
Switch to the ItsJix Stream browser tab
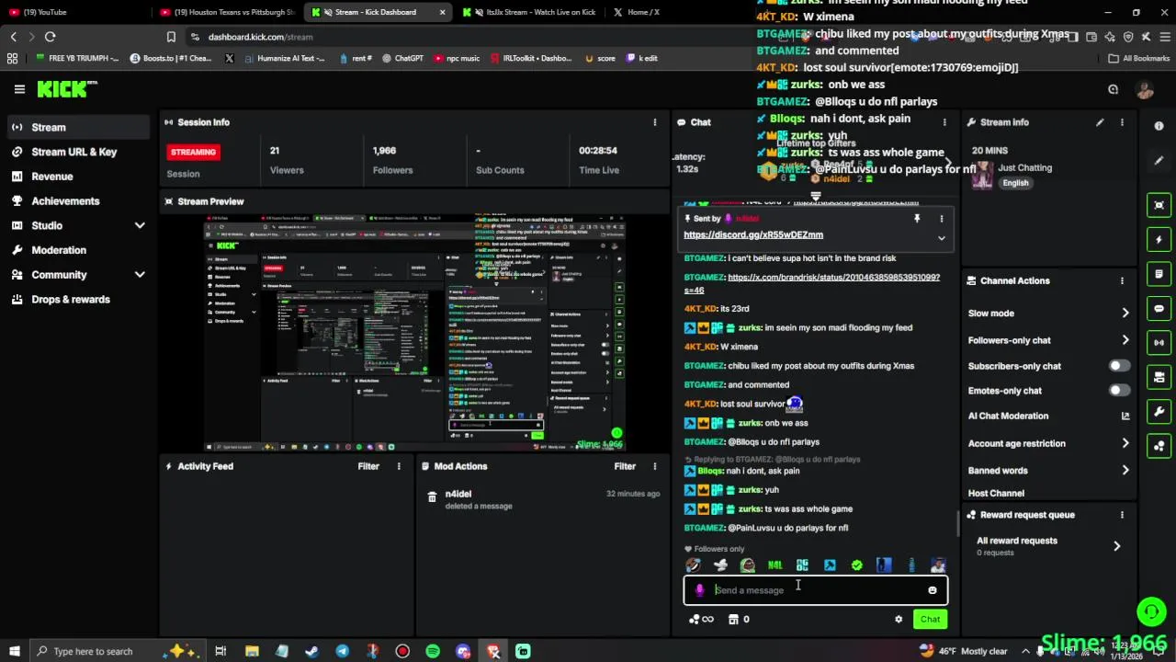(x=529, y=12)
